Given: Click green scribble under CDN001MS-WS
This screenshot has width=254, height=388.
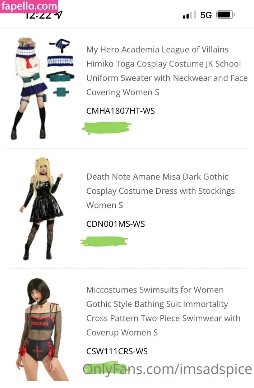Looking at the screenshot, I should (x=104, y=241).
